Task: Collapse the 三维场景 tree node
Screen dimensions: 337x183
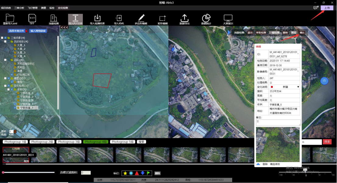Action: pyautogui.click(x=2, y=38)
